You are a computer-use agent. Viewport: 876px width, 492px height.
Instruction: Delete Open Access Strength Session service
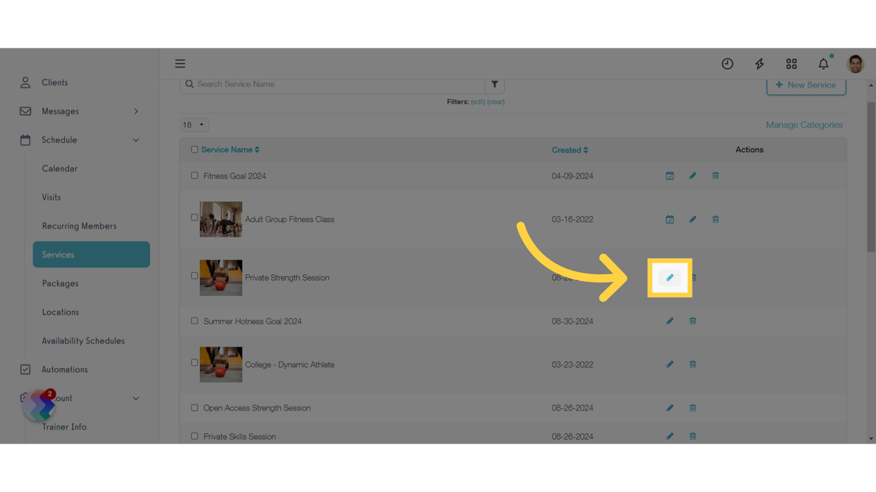(693, 408)
